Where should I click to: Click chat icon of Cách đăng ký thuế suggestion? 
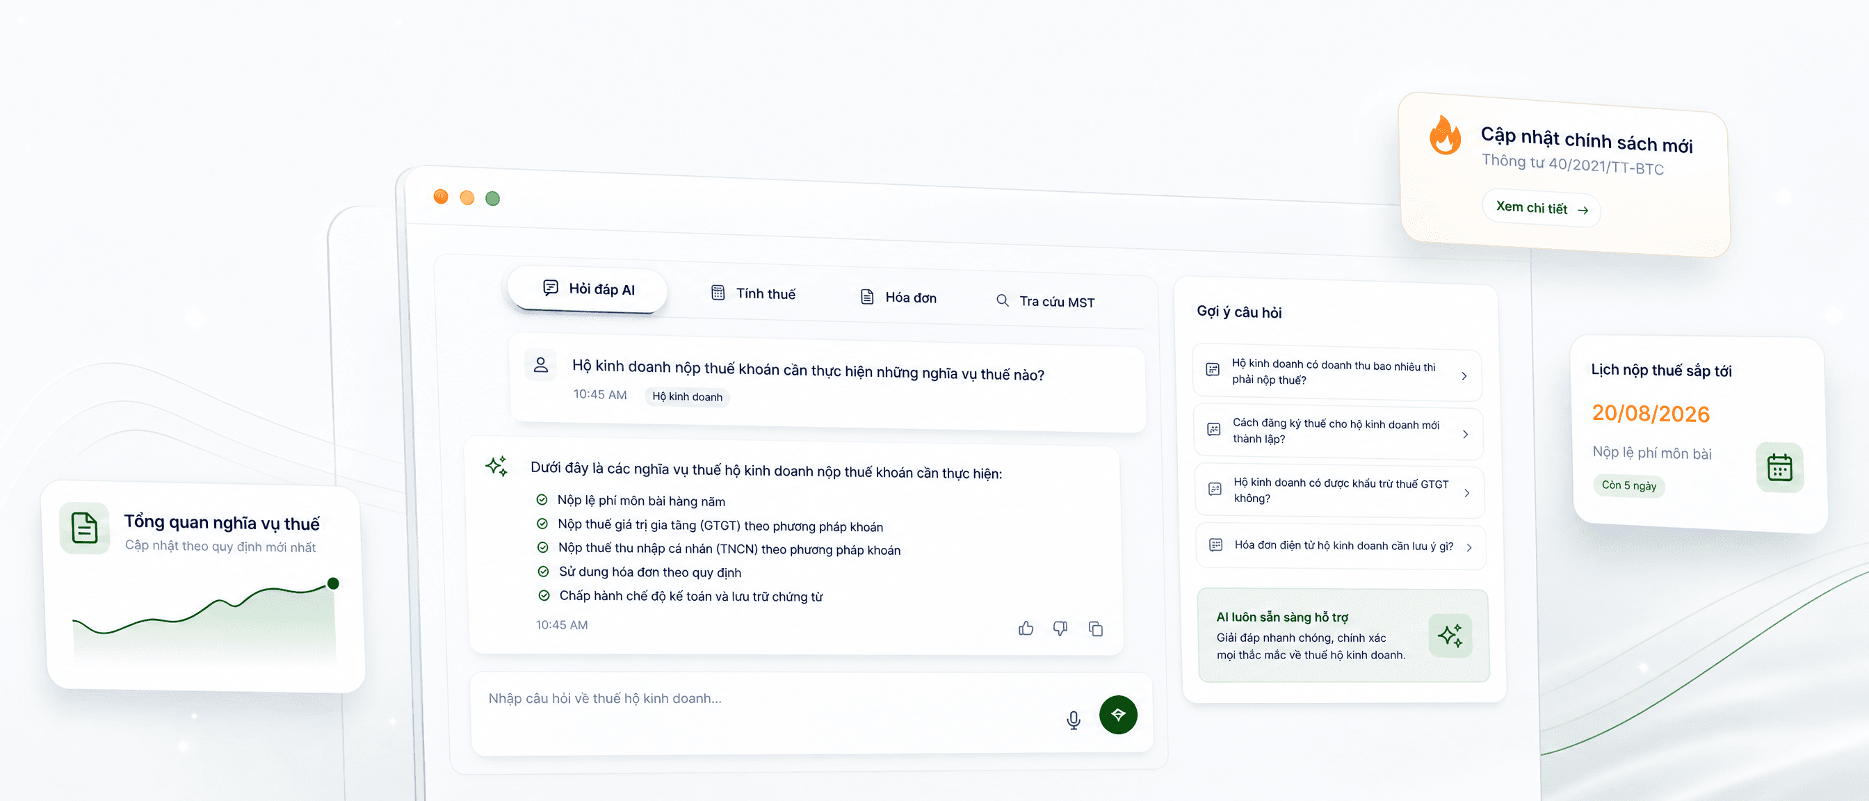coord(1214,429)
